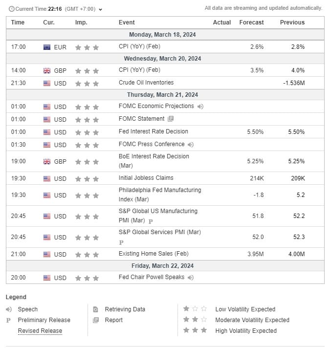Click the EUR flag icon
The image size is (330, 348).
[47, 47]
